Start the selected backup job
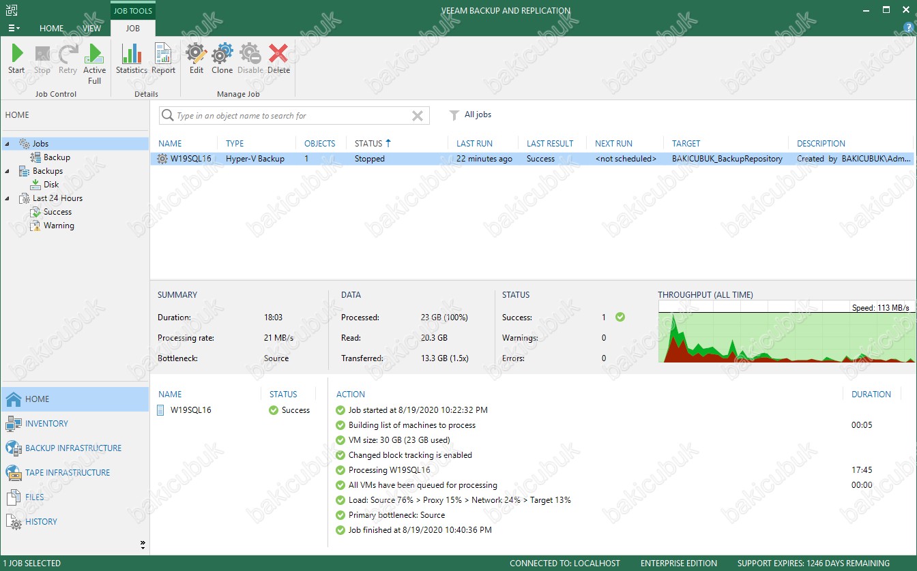The image size is (917, 571). tap(16, 59)
